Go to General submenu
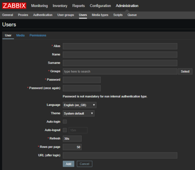Screen dimensions: 195x170 (7, 15)
